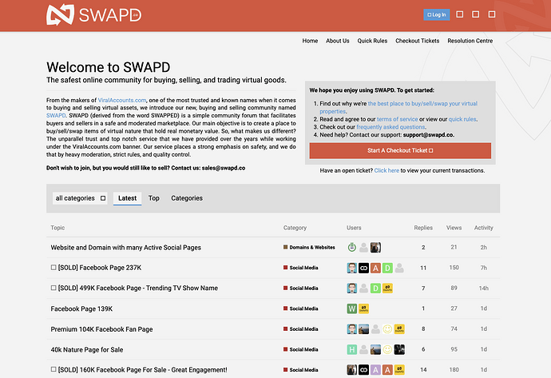Click black infinity avatar in 160K Facebook Page row
The image size is (551, 378).
click(363, 370)
